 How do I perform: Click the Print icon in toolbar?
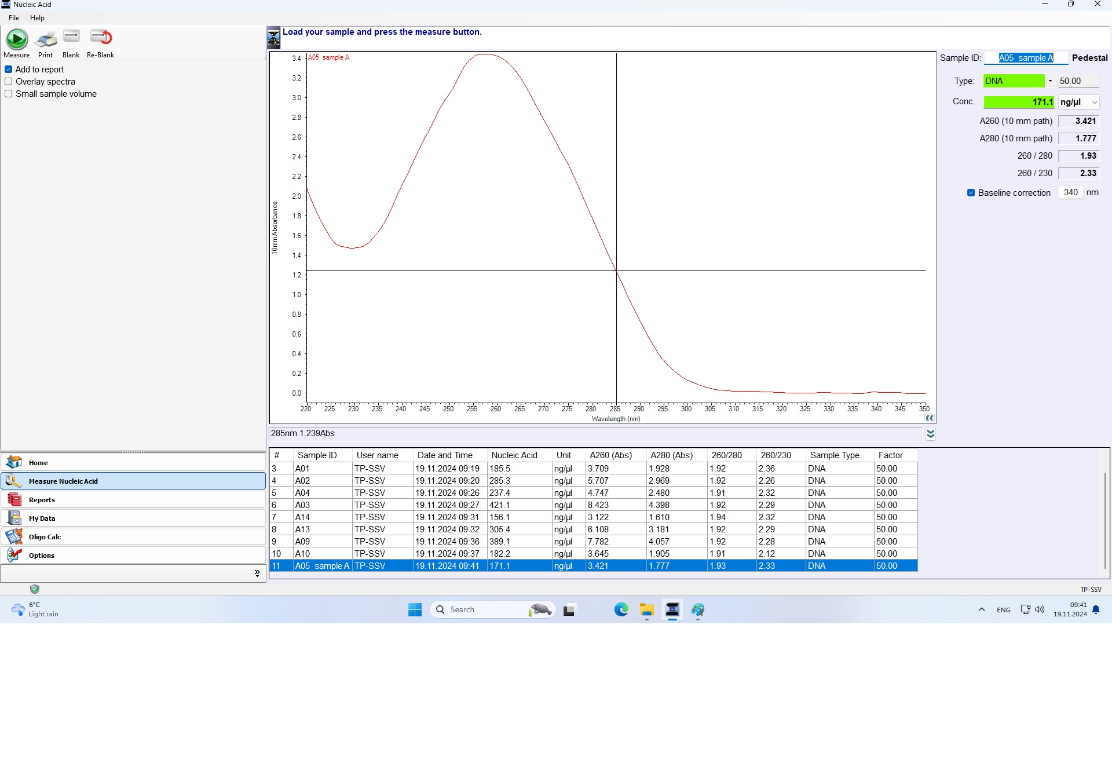click(x=46, y=39)
